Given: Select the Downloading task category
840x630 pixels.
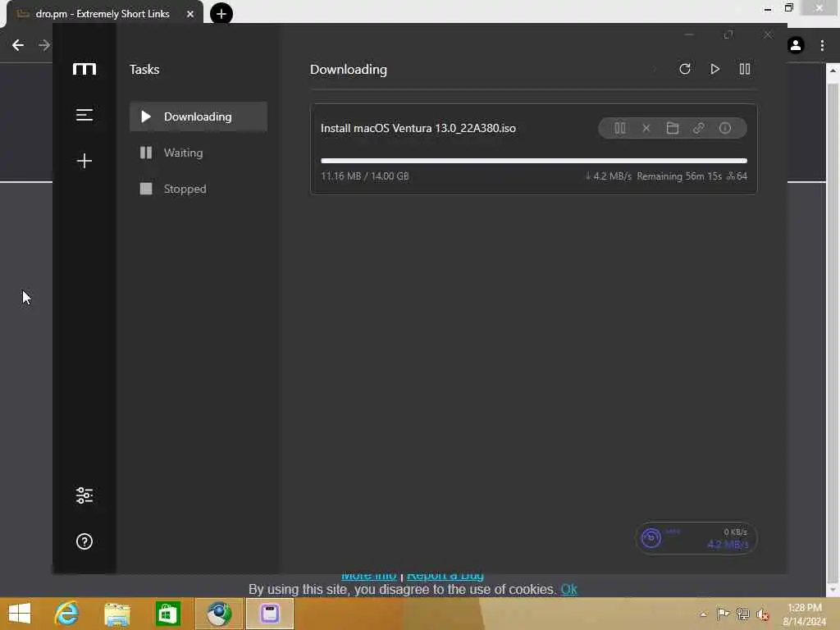Looking at the screenshot, I should coord(199,116).
